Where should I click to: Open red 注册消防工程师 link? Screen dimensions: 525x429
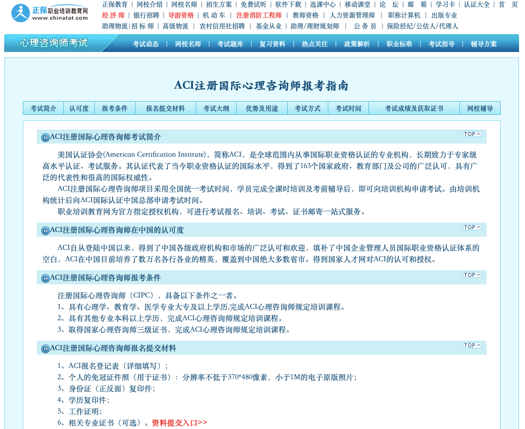pos(259,15)
